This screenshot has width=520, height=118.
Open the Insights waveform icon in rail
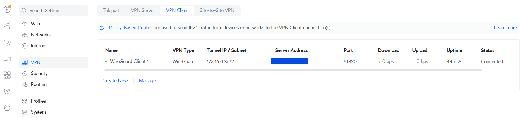tap(7, 91)
